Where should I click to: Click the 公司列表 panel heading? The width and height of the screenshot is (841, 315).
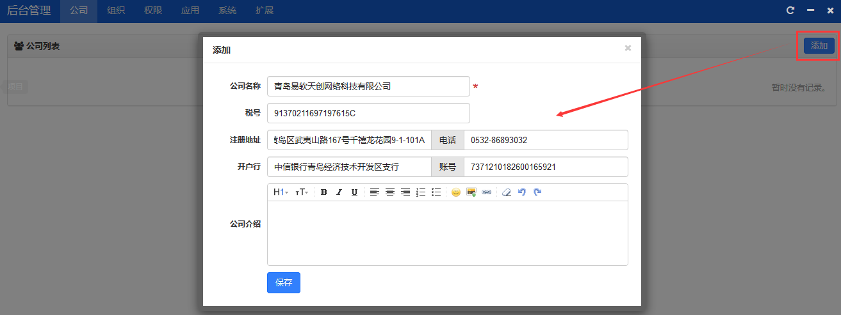(37, 46)
